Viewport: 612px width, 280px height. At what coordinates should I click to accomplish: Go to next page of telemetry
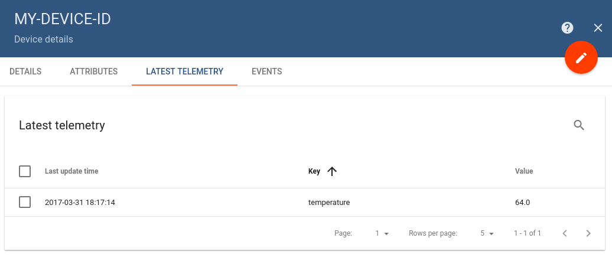[588, 233]
